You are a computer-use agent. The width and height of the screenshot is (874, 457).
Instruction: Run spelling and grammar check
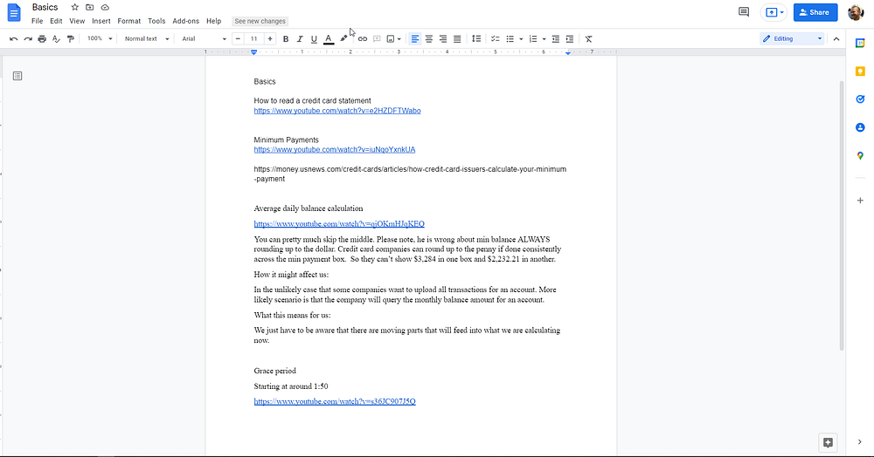click(x=56, y=39)
